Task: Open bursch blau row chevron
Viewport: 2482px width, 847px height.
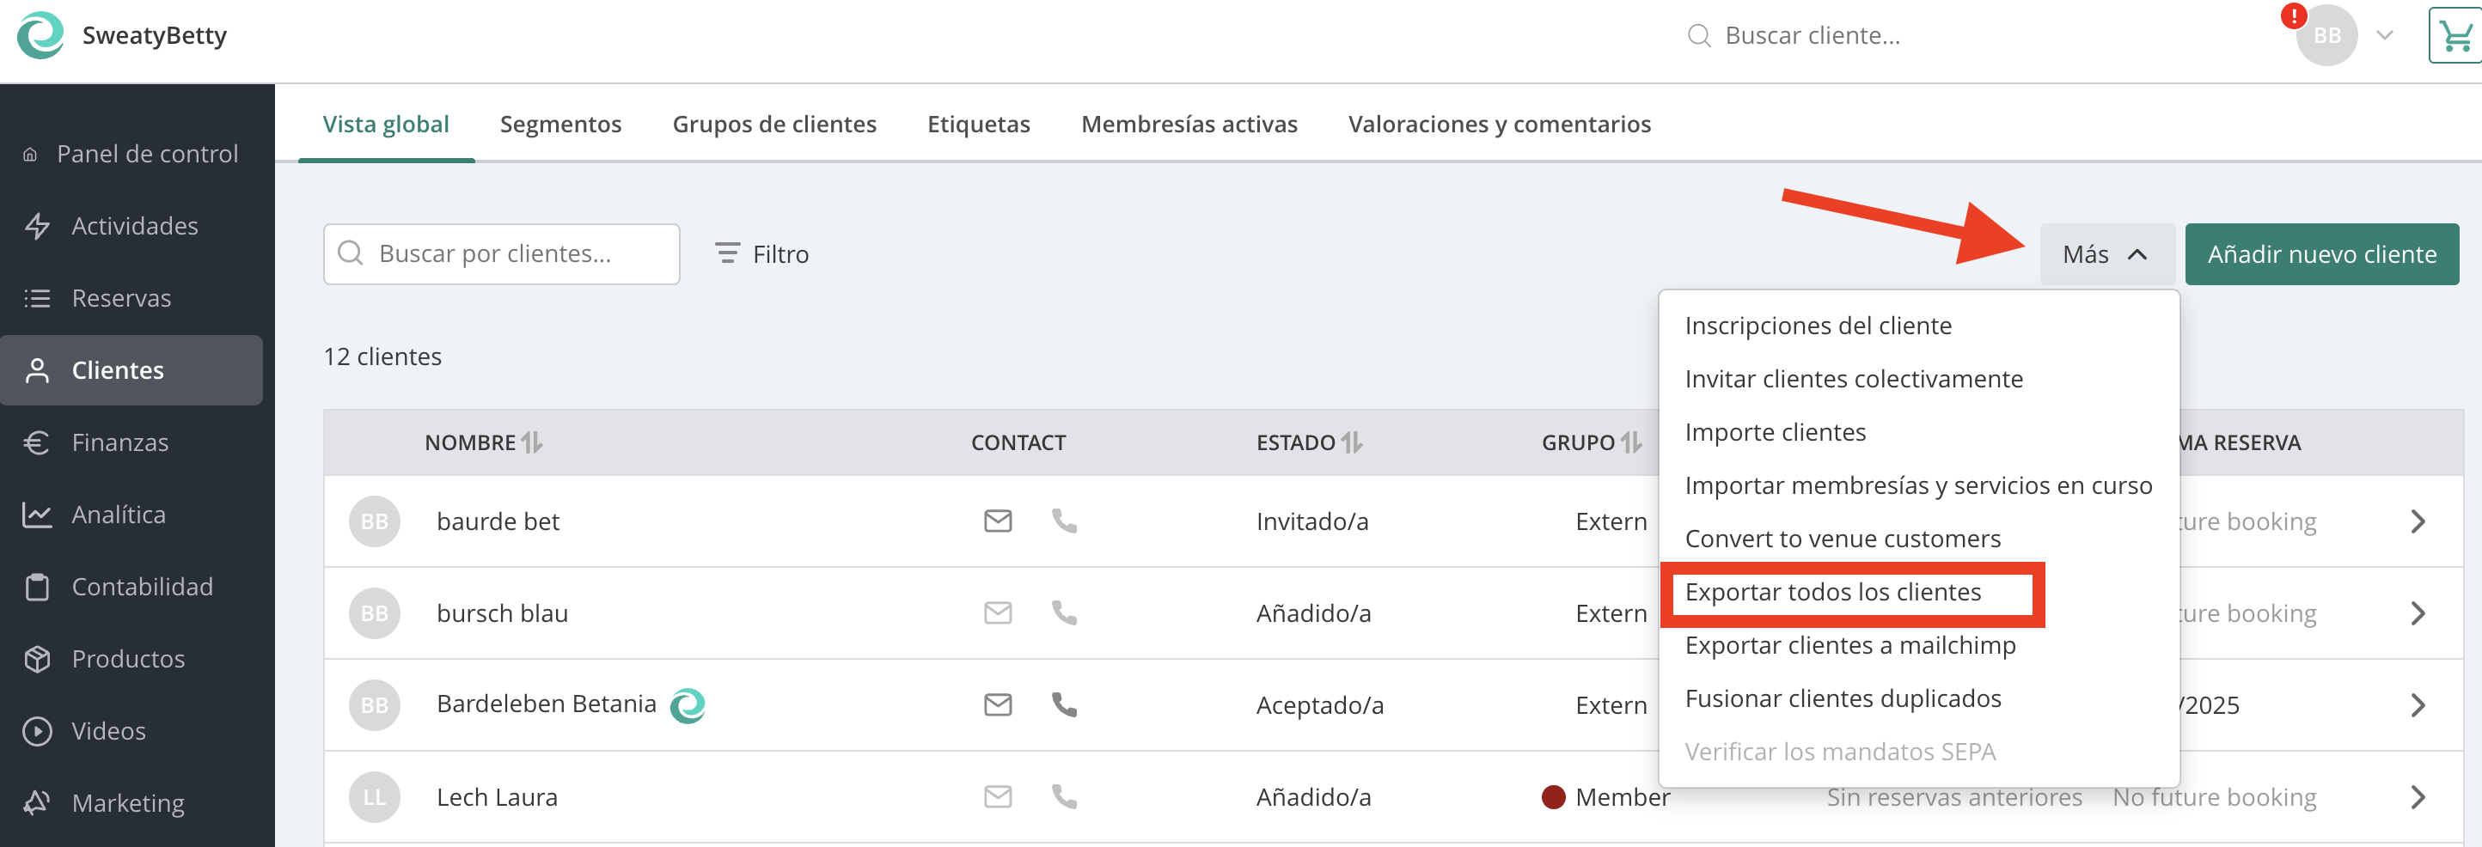Action: [x=2418, y=614]
